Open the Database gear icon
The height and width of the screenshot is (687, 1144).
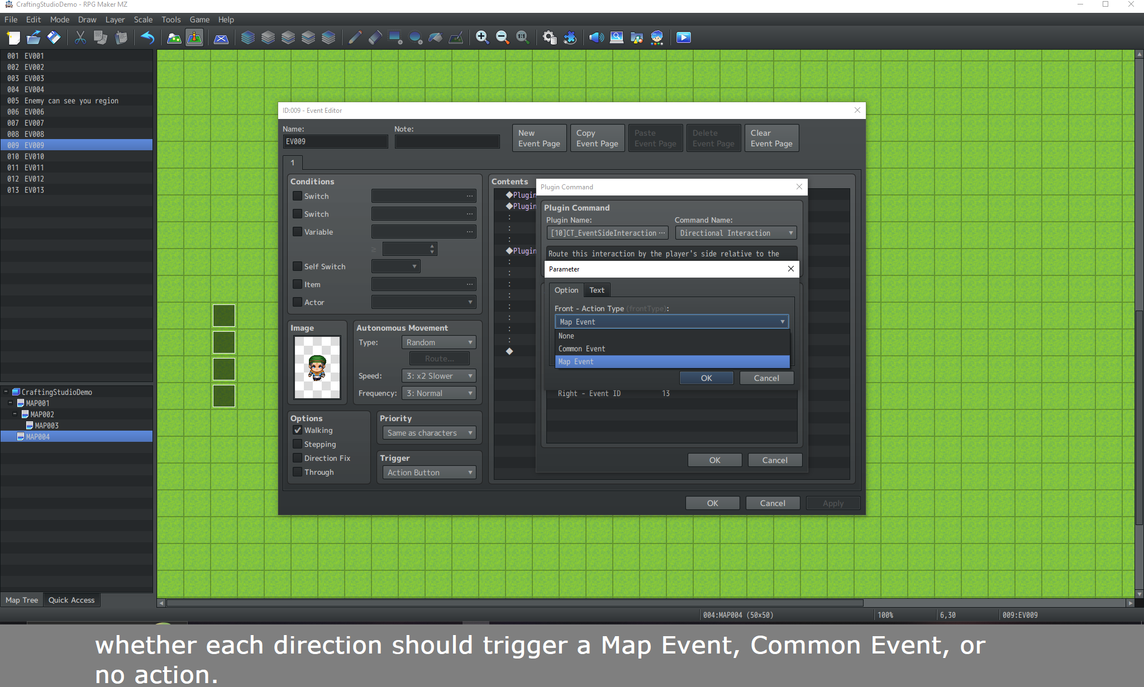(550, 37)
